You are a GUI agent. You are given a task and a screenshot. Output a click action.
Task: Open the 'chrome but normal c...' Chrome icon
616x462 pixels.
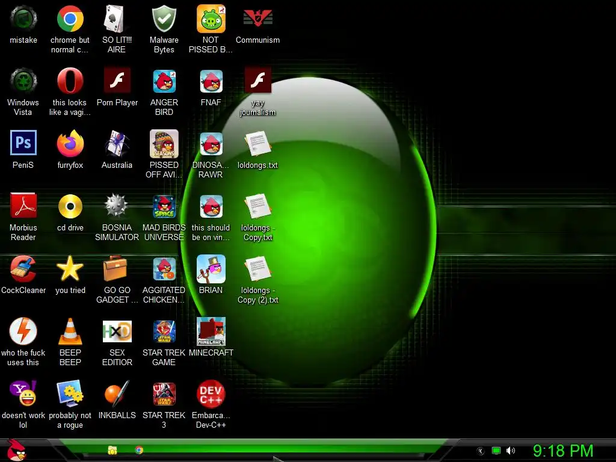(x=70, y=19)
